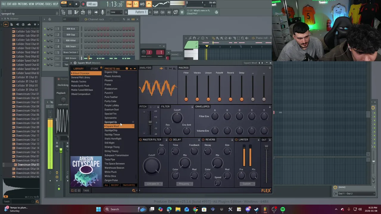Screen dimensions: 381x214
Task: Open the FILE menu
Action: [4, 4]
